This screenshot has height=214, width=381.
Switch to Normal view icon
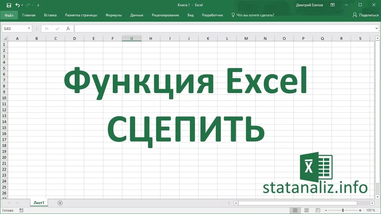pos(295,210)
